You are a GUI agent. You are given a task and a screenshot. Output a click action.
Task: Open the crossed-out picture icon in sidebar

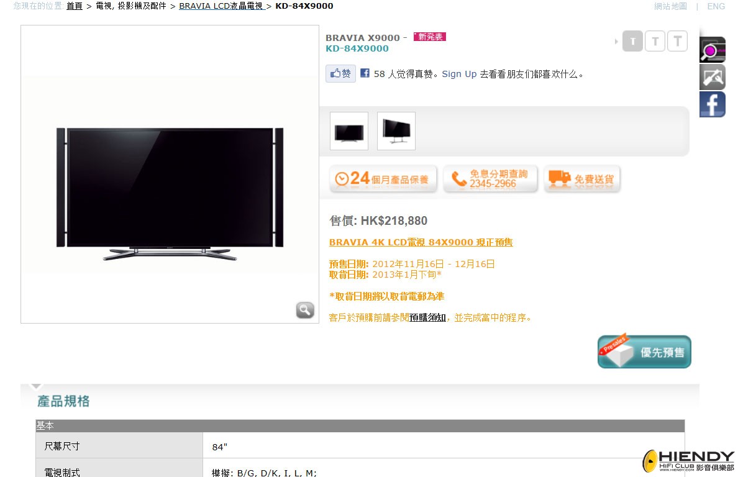712,76
